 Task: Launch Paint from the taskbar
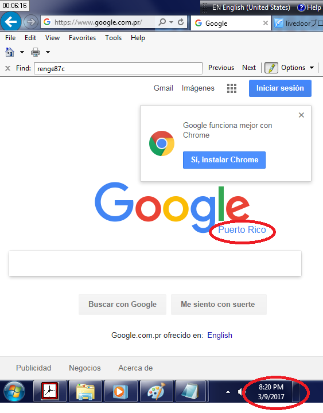click(157, 391)
